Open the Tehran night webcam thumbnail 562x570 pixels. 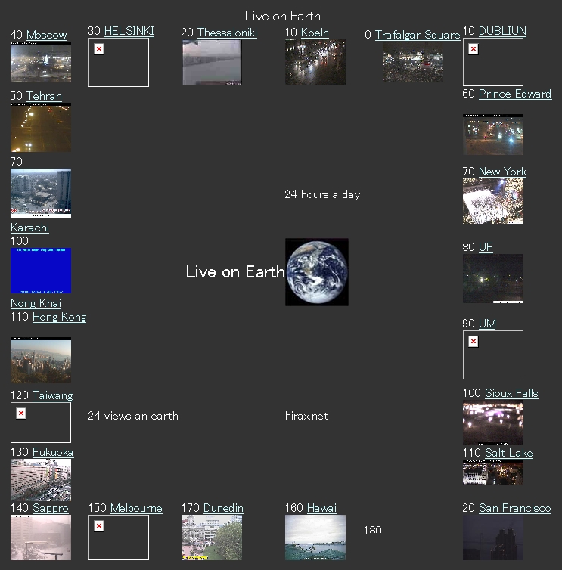point(41,128)
